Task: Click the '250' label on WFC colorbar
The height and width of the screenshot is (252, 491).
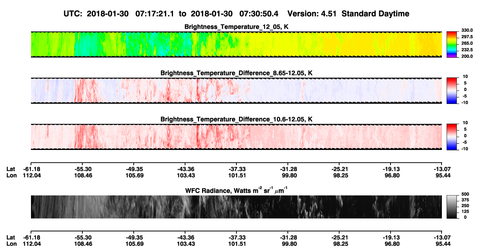Action: 465,206
